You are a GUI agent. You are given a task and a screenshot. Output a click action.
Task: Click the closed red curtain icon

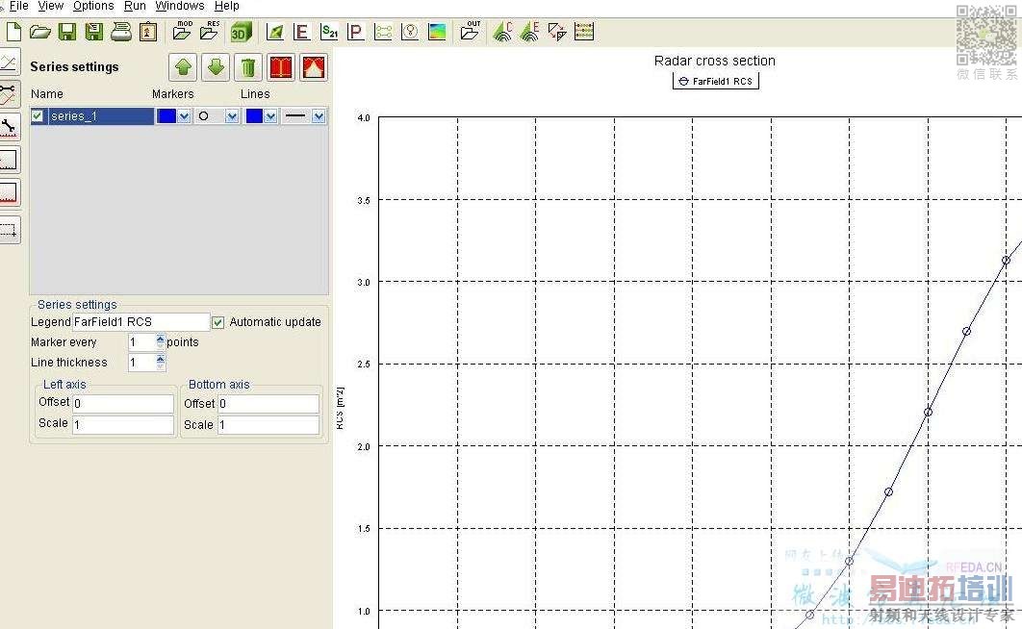tap(281, 67)
